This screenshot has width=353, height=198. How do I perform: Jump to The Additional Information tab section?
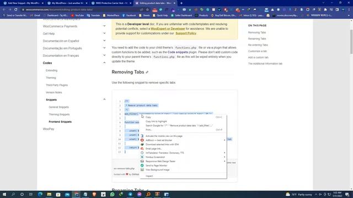265,64
